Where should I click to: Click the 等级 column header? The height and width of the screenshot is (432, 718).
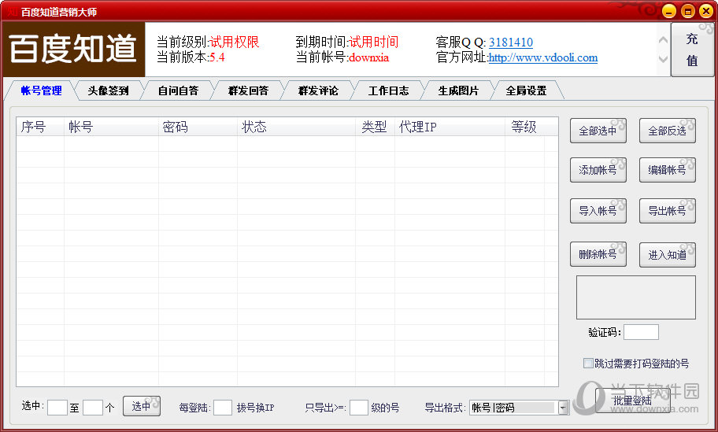coord(525,127)
